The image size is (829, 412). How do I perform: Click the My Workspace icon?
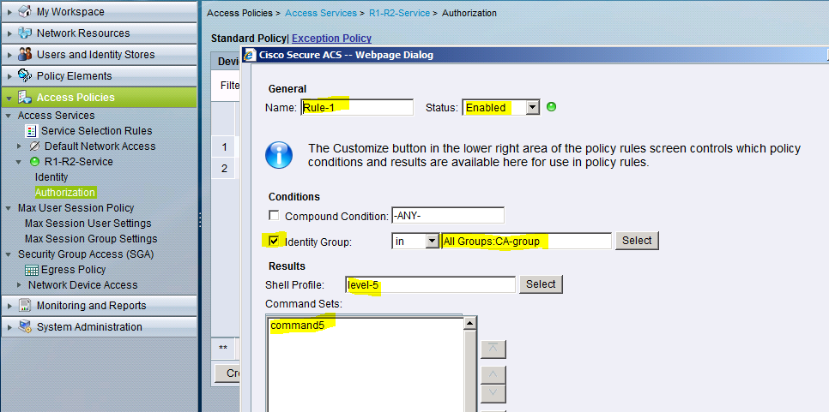coord(25,12)
